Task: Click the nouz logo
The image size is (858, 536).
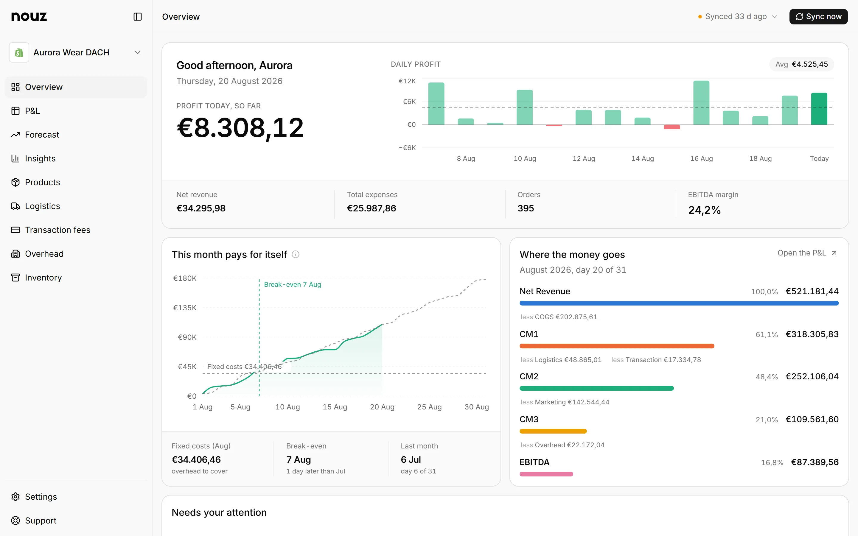Action: tap(29, 16)
